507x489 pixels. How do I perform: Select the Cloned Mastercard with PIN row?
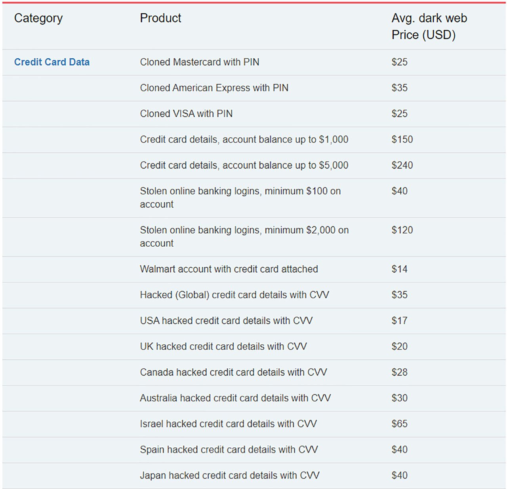click(x=199, y=62)
